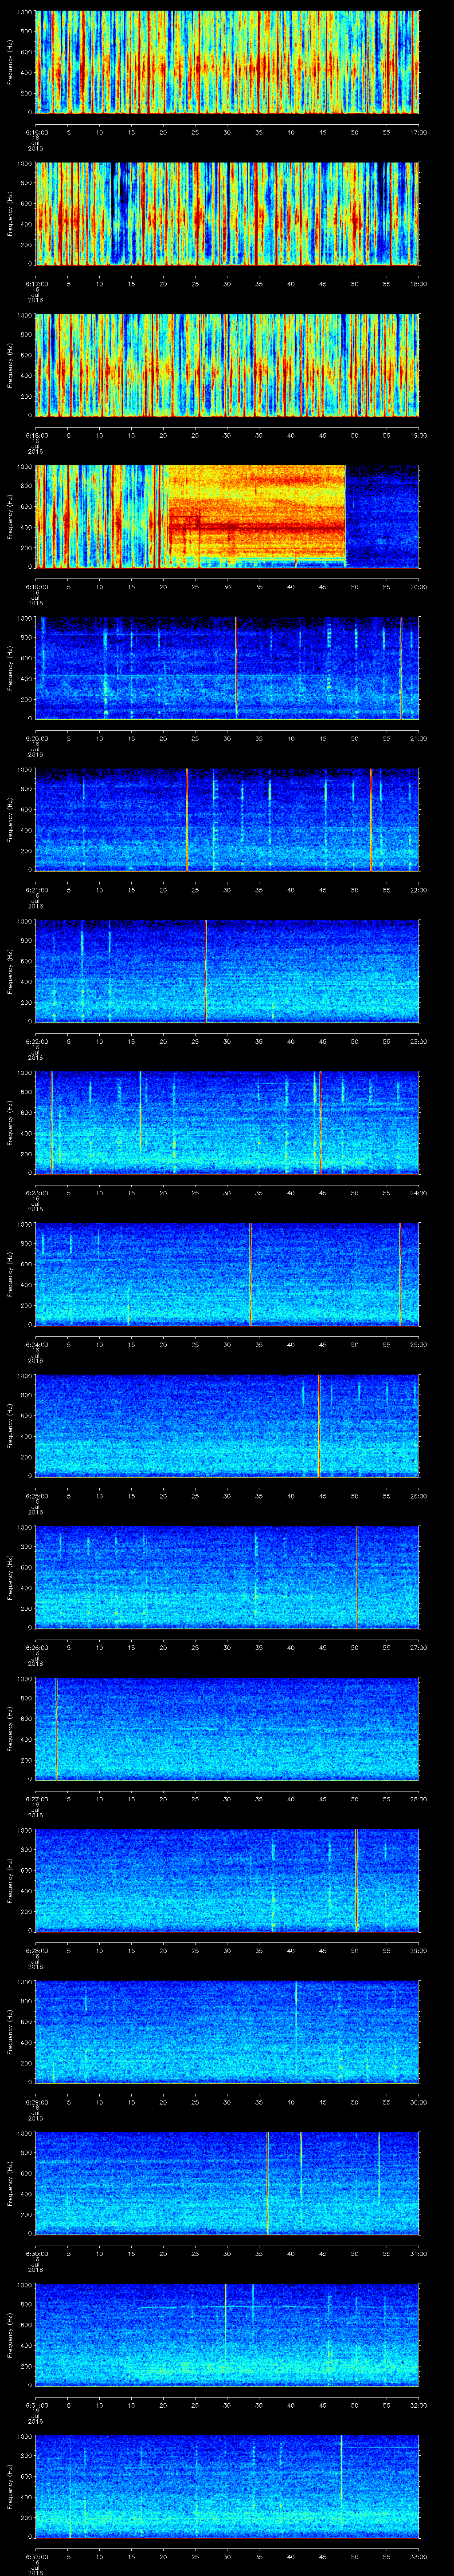Viewport: 454px width, 2576px height.
Task: Click the '28:00' end time label
Action: pos(418,1798)
